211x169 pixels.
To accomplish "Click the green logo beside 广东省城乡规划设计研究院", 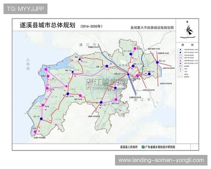I will [x=143, y=147].
